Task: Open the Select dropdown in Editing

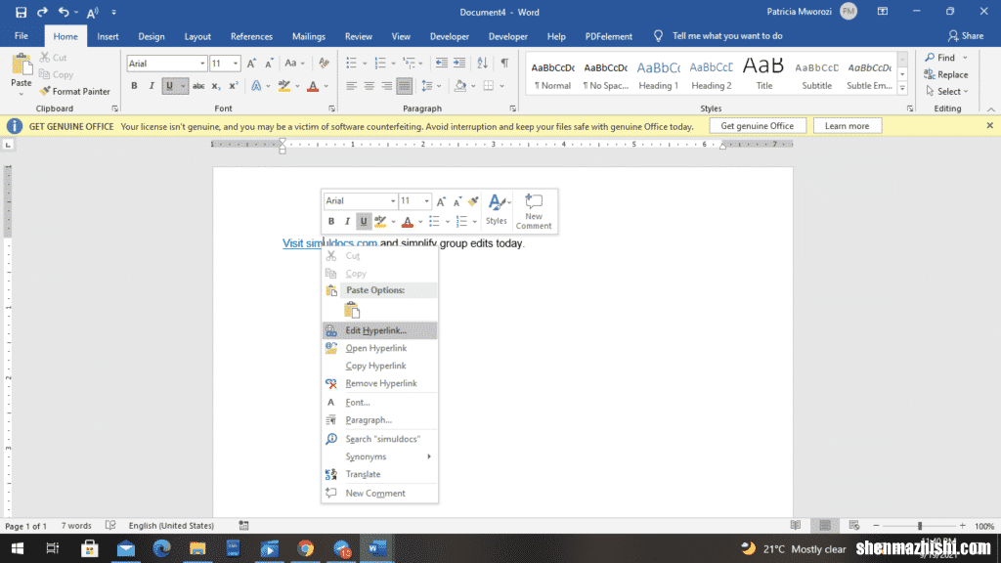Action: (x=947, y=91)
